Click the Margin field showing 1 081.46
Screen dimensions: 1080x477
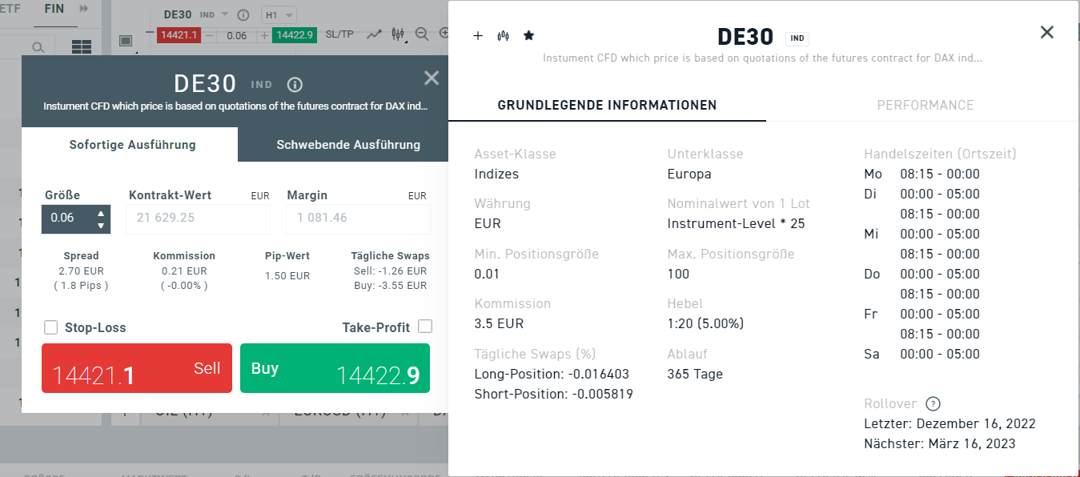coord(357,218)
